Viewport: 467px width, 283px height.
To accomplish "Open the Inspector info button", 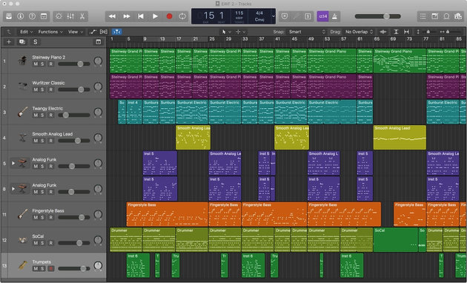I will [21, 16].
